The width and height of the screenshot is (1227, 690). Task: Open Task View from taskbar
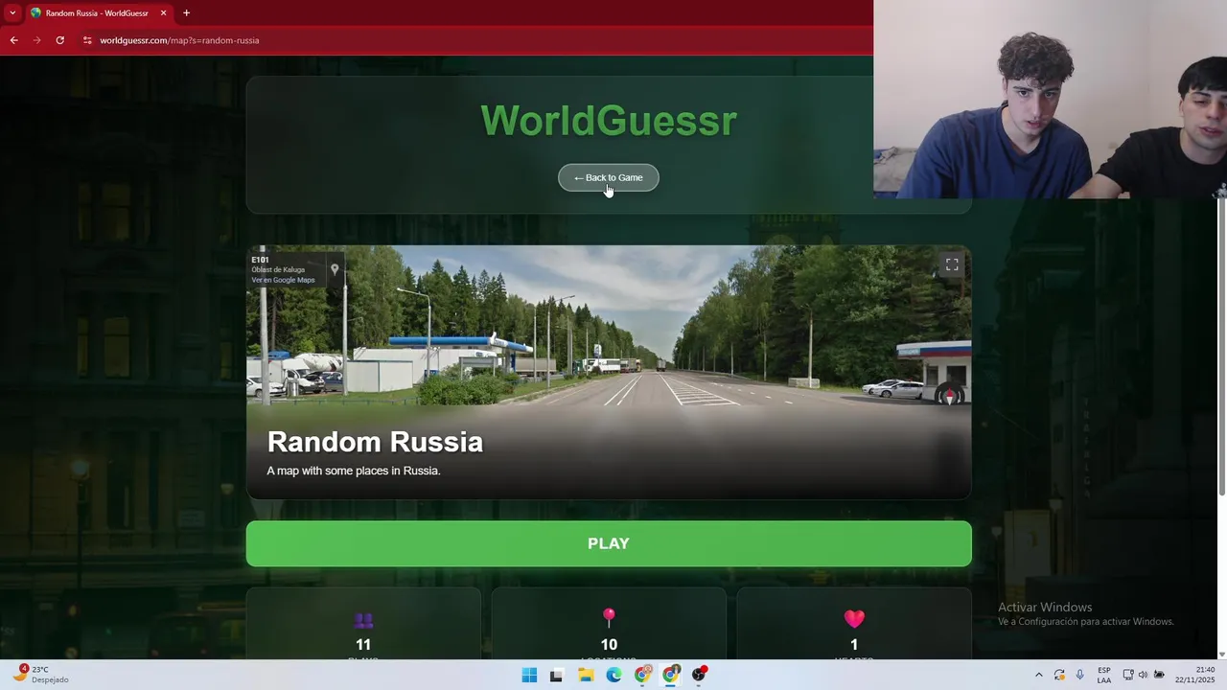556,675
